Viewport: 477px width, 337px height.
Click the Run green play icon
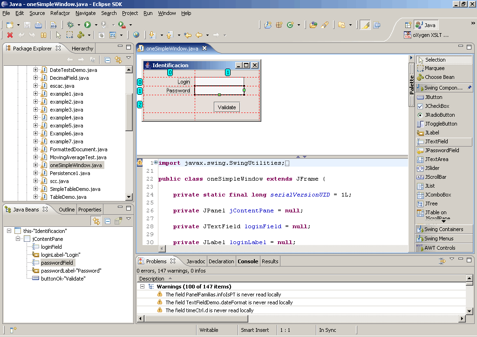pos(87,25)
